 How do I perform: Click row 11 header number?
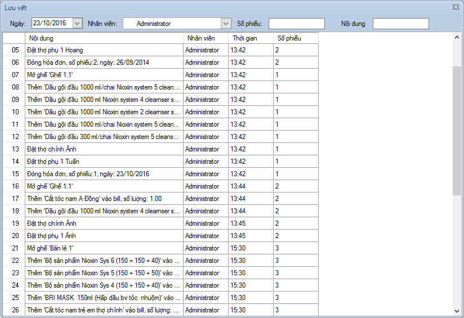pyautogui.click(x=14, y=124)
